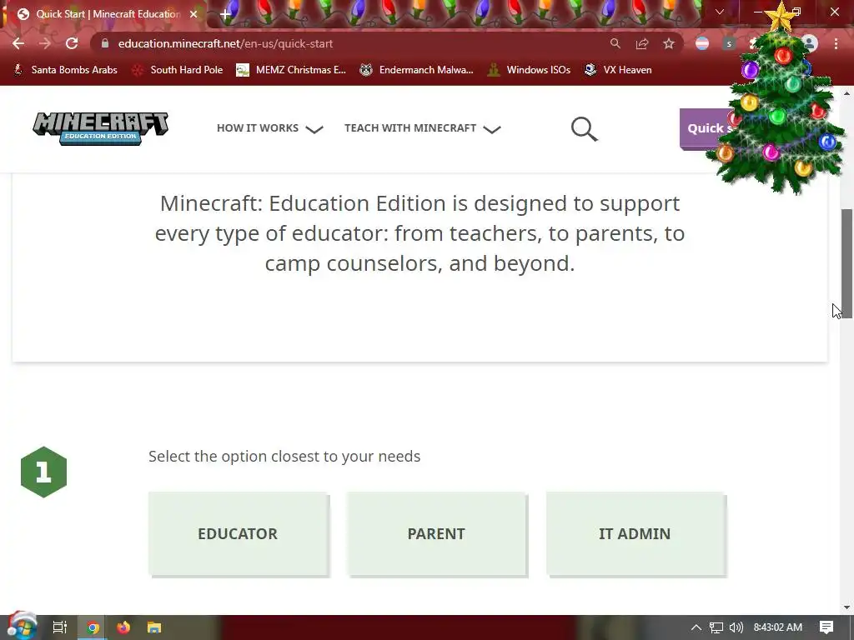Click the share page icon in address bar
This screenshot has width=854, height=640.
coord(642,43)
